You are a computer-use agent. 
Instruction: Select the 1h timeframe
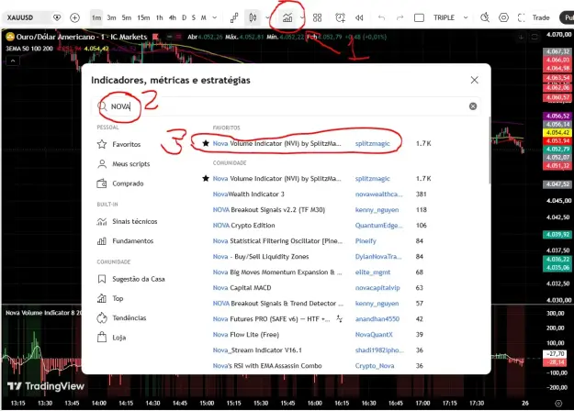(159, 17)
